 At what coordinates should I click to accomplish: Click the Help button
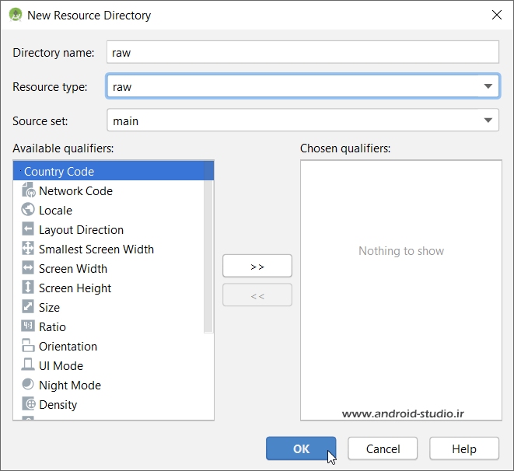tap(464, 448)
